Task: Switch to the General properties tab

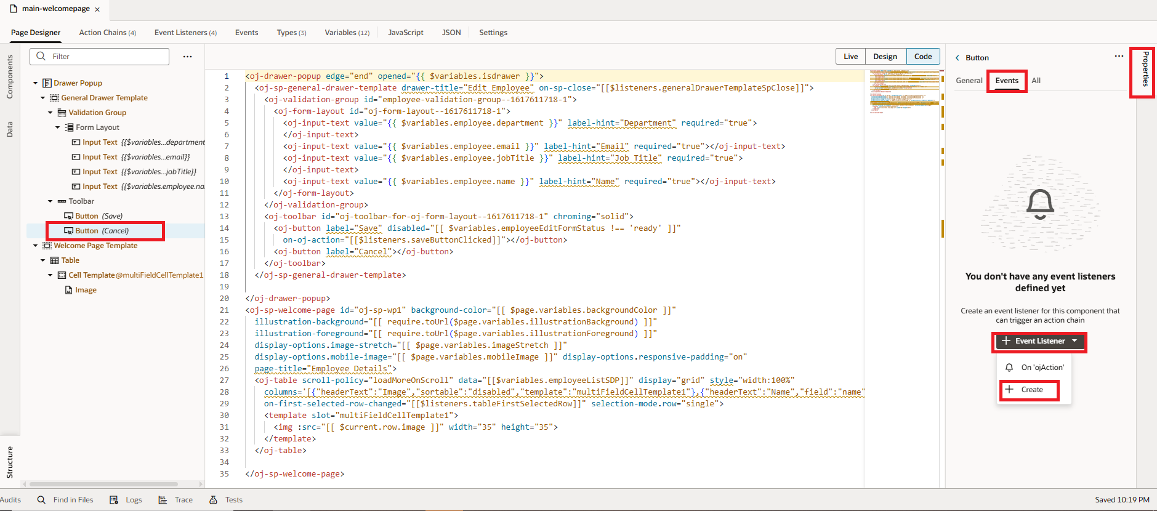Action: (x=969, y=81)
